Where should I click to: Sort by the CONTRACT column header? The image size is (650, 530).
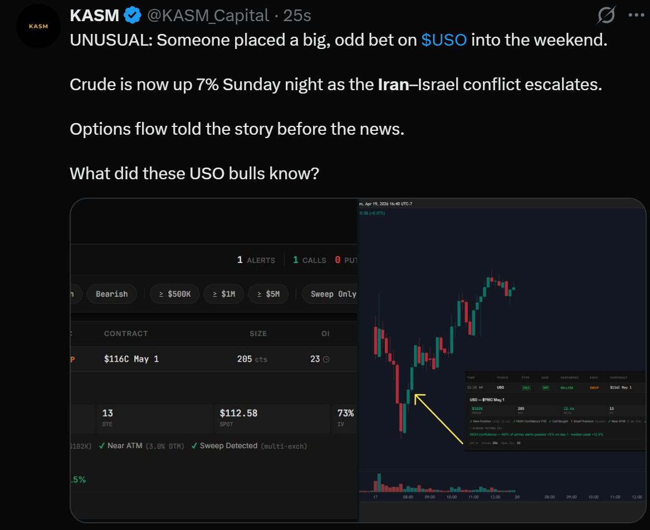[126, 333]
